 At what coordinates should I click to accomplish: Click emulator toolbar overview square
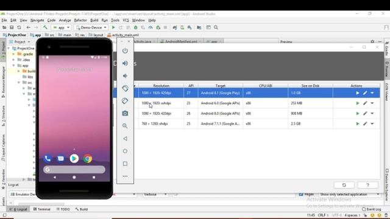pyautogui.click(x=125, y=164)
